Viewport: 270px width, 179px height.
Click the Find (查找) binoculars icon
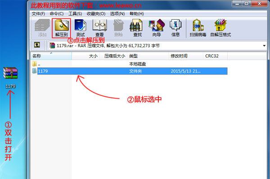point(137,28)
